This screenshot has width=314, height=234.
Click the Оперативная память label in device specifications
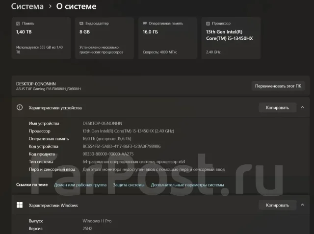(x=49, y=138)
